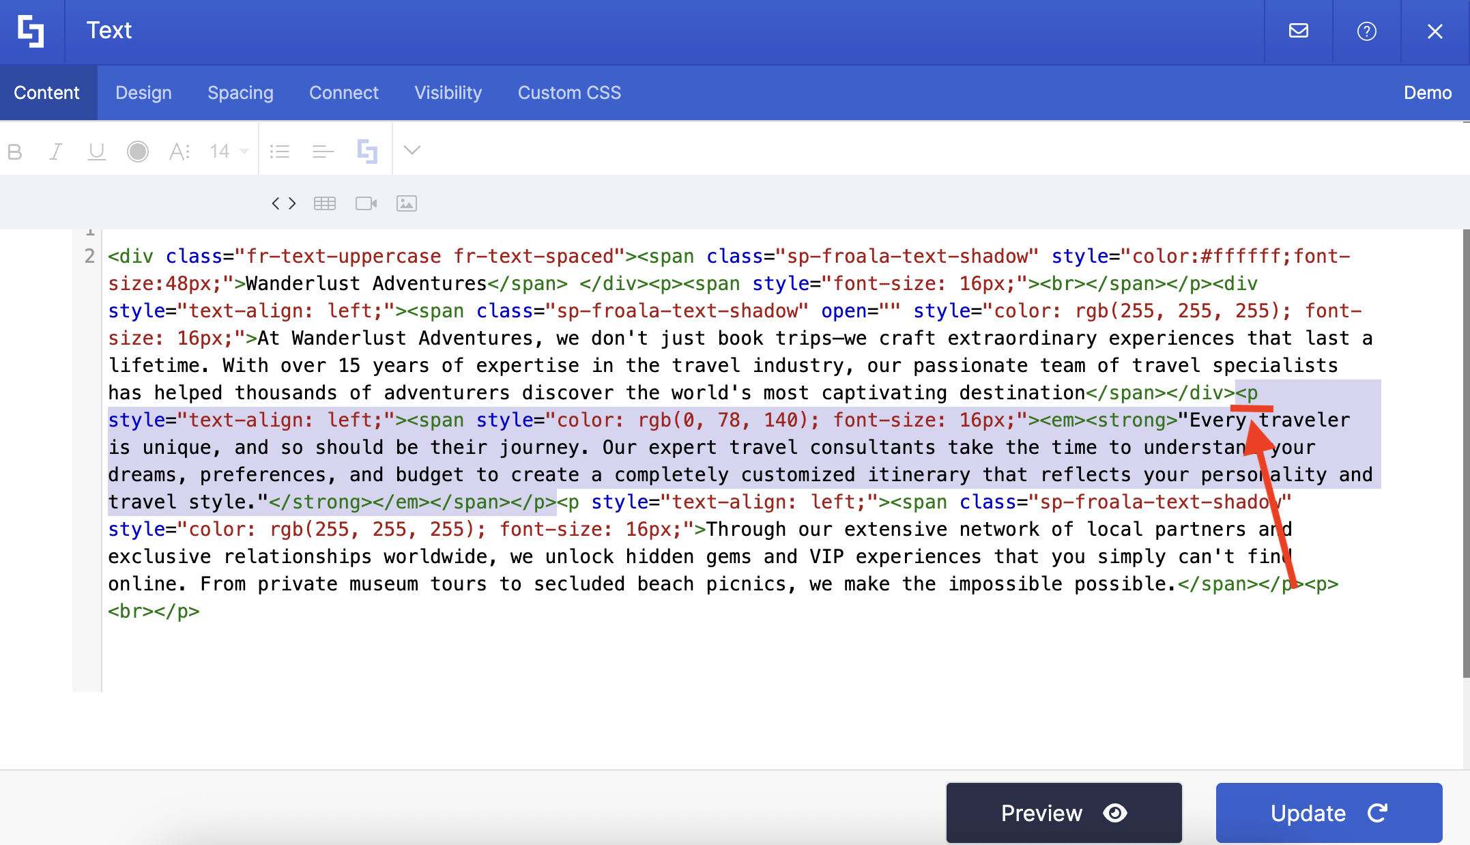Viewport: 1470px width, 845px height.
Task: Click the Update button
Action: [1328, 813]
